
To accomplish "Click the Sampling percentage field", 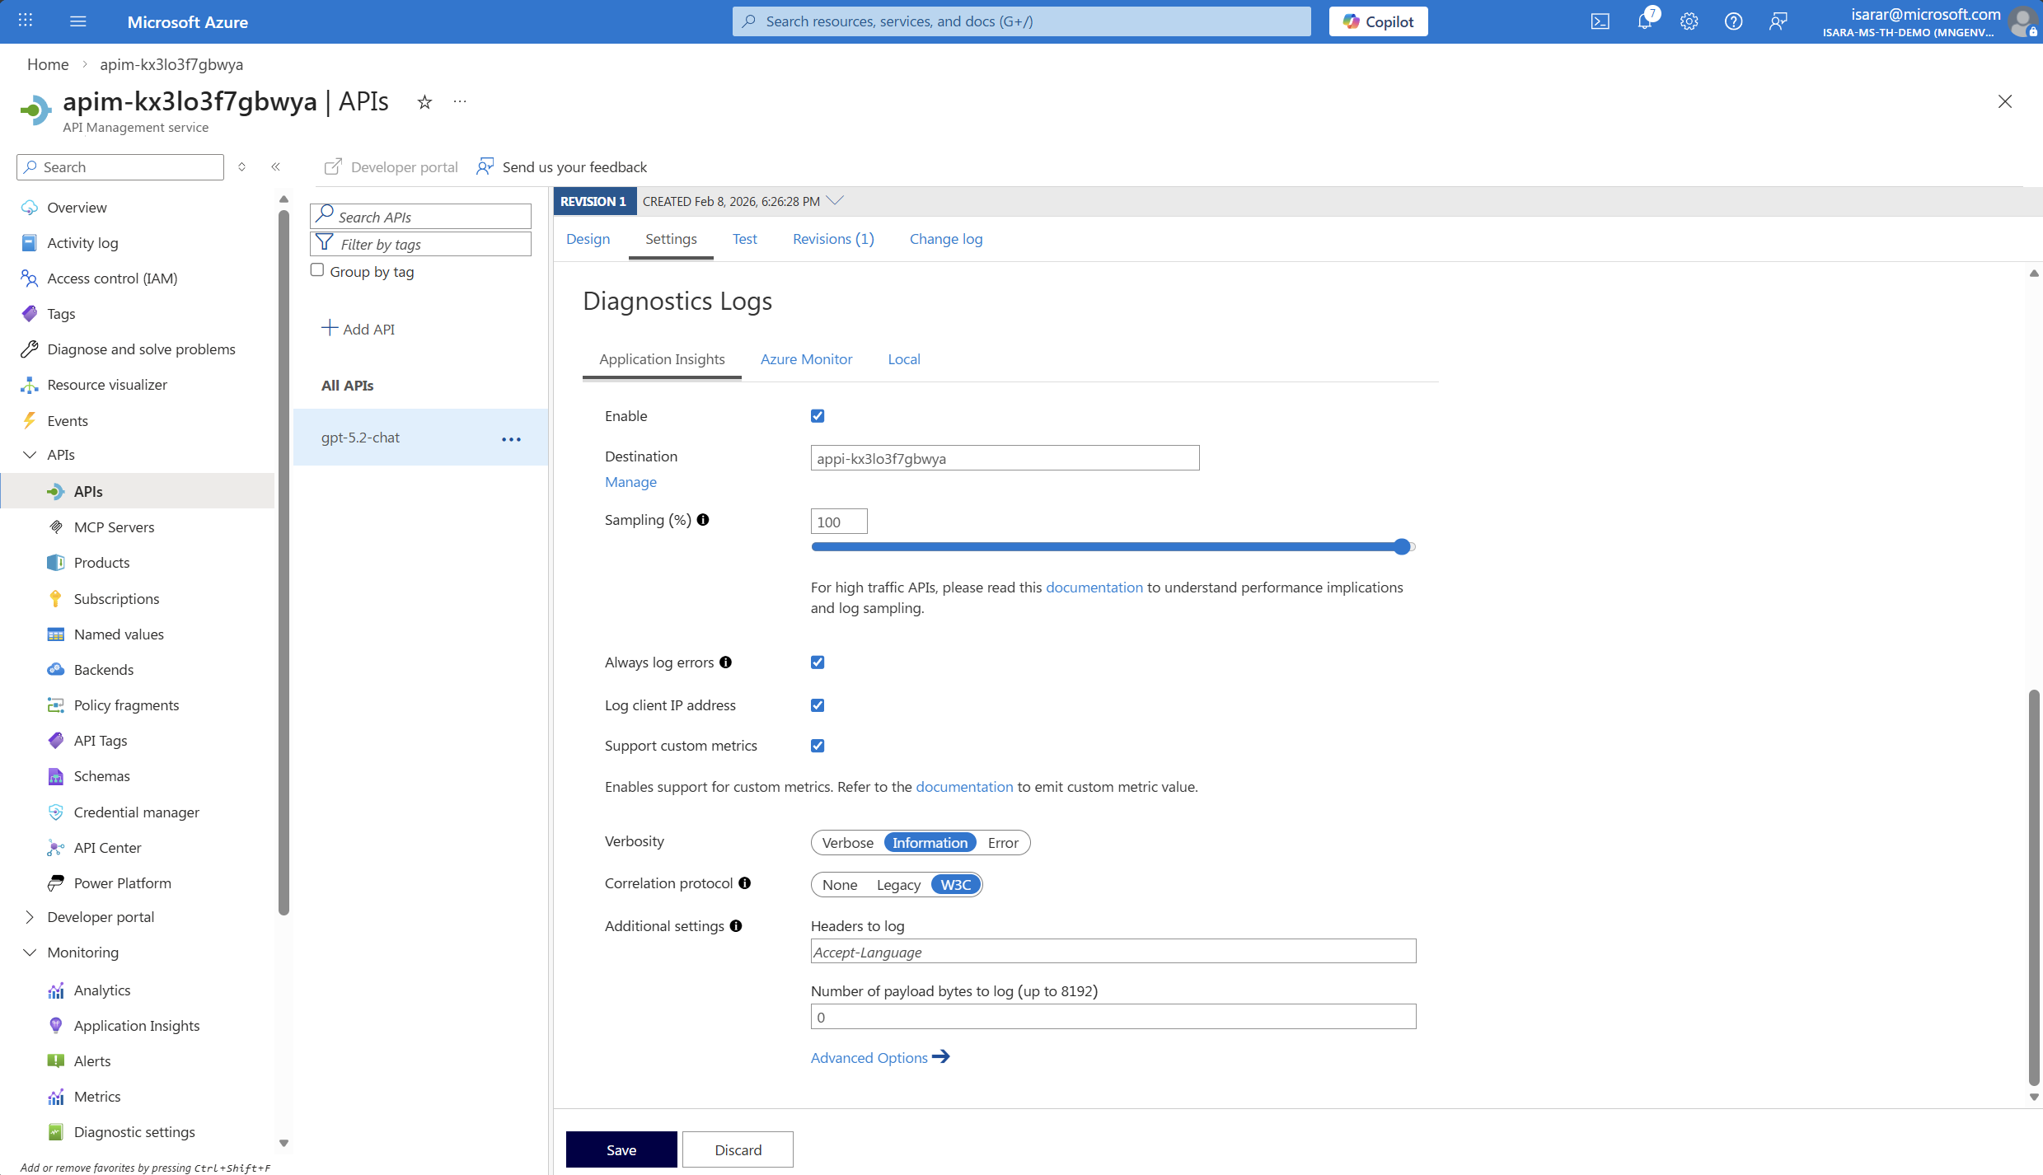I will tap(838, 522).
